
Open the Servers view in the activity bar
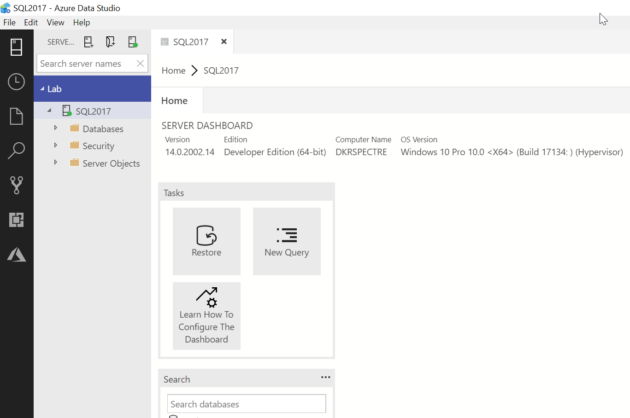[17, 47]
